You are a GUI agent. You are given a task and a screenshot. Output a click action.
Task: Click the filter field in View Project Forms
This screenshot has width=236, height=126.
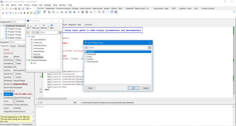[x=118, y=48]
